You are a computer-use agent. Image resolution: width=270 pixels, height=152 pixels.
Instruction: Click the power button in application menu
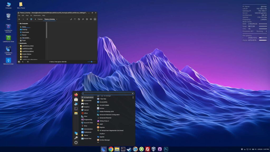point(76,142)
